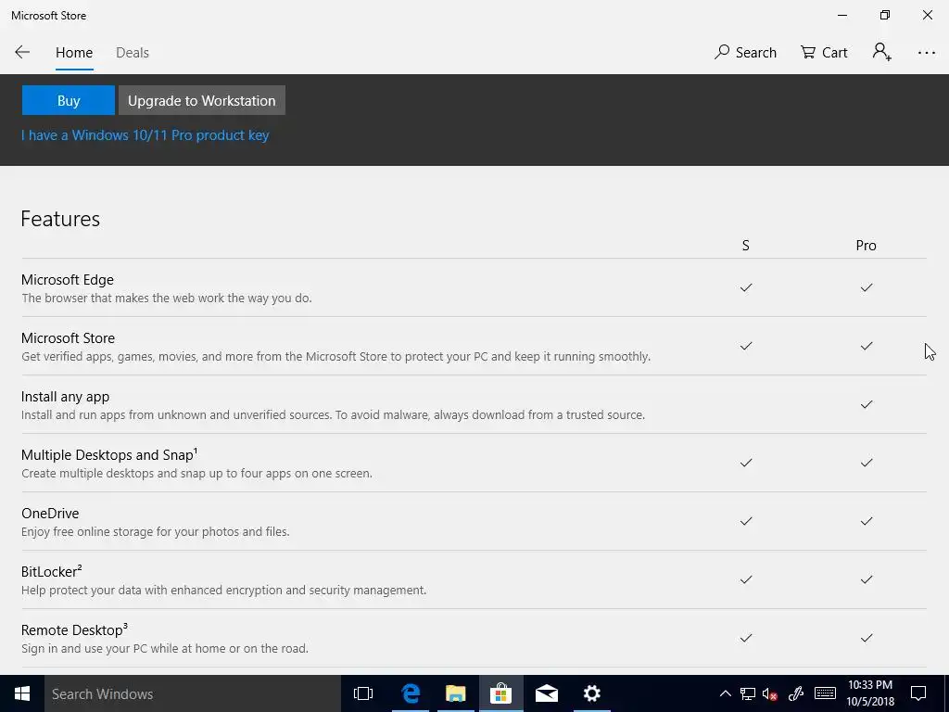Open Search in Microsoft Store

745,53
